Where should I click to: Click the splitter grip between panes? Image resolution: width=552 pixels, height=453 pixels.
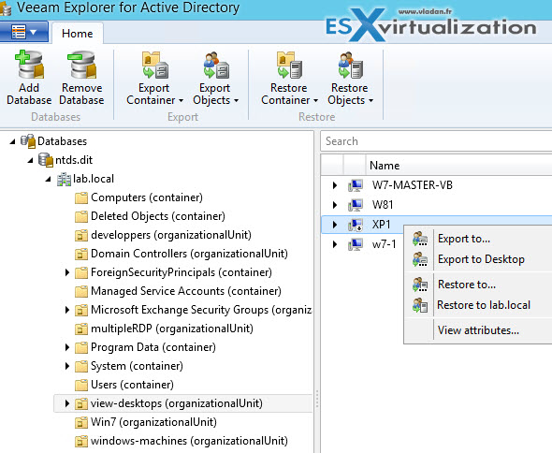click(317, 399)
